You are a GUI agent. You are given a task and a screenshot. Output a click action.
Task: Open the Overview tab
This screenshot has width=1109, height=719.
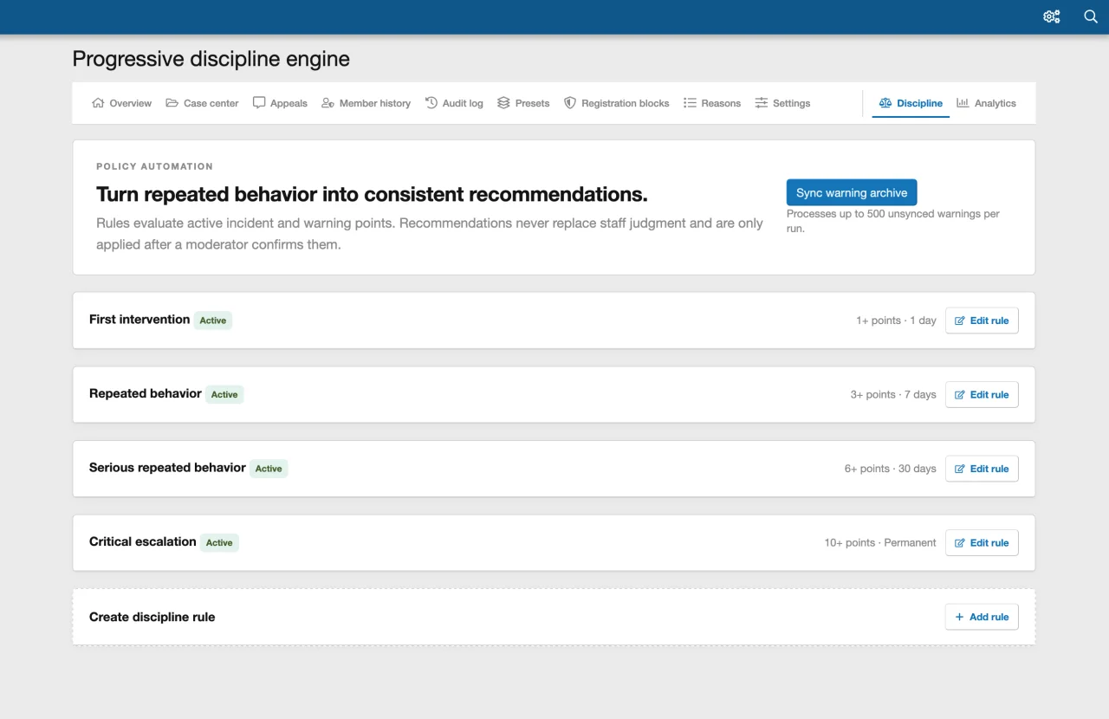tap(121, 103)
